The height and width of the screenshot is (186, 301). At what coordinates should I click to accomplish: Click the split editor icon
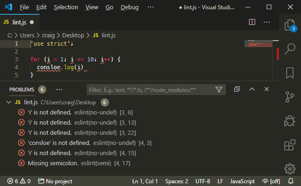click(252, 22)
